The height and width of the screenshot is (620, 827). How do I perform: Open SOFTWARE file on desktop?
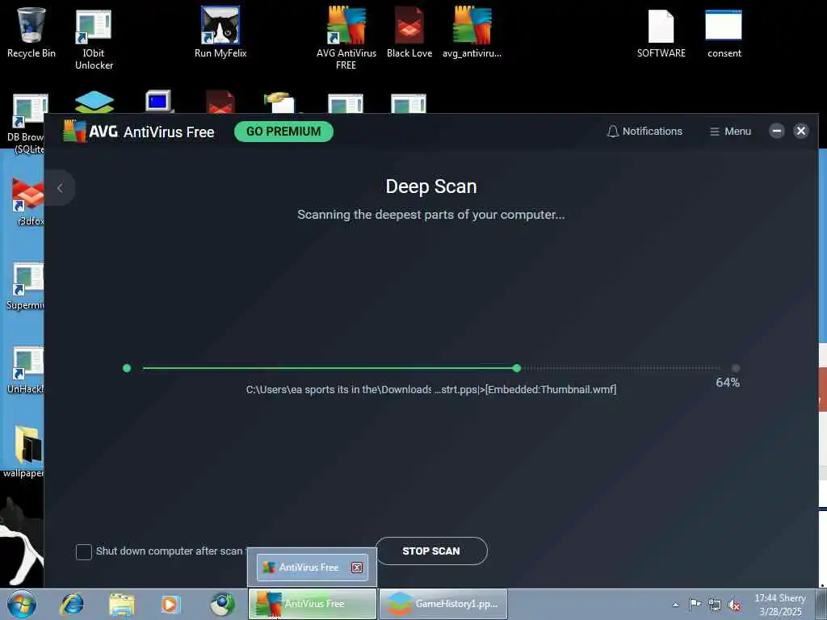661,32
